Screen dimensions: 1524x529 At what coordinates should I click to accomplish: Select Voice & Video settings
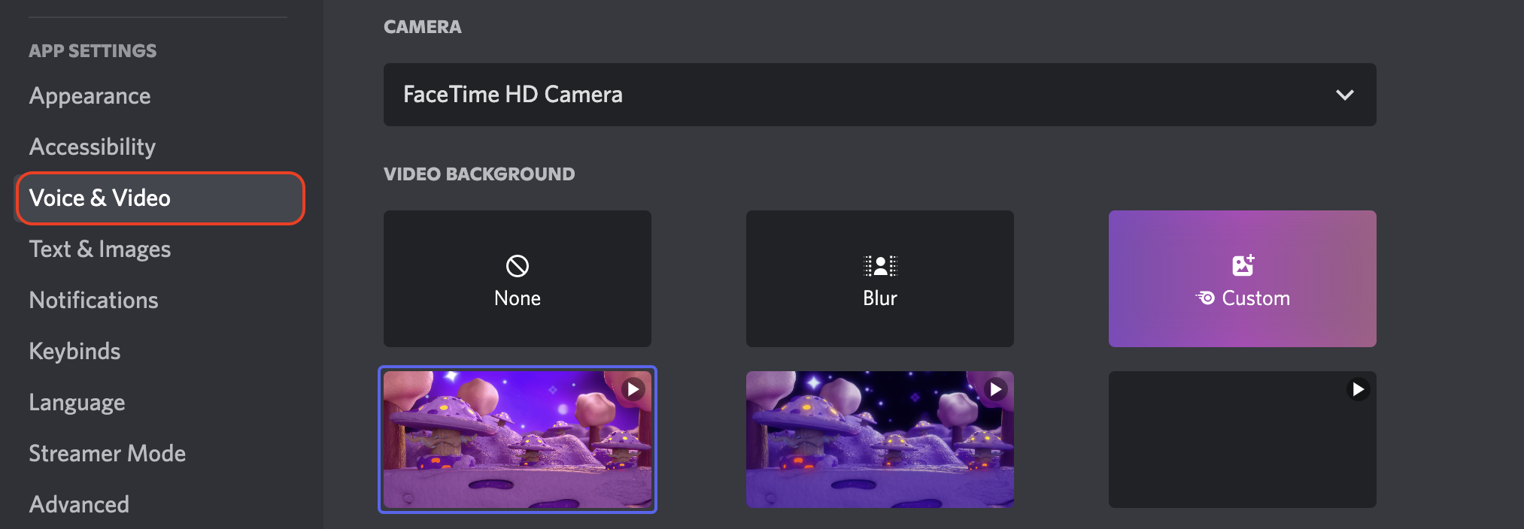click(159, 198)
